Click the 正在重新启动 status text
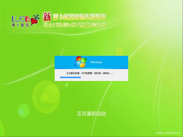183x137 pixels. coord(91,113)
